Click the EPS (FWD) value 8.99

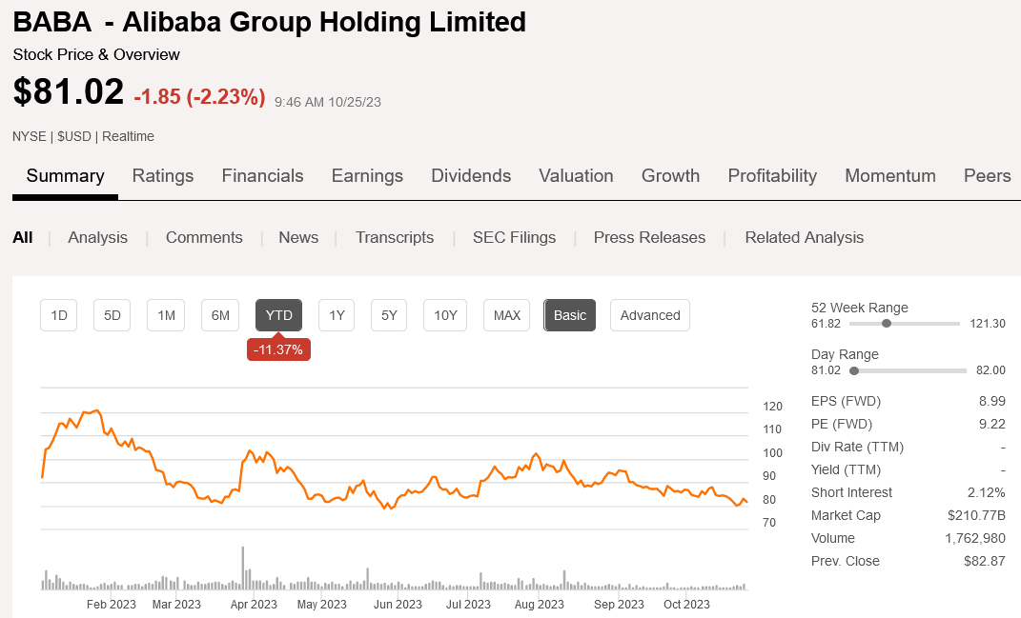tap(991, 402)
